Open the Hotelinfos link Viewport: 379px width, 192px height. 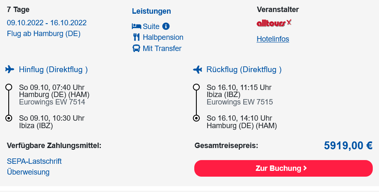273,39
